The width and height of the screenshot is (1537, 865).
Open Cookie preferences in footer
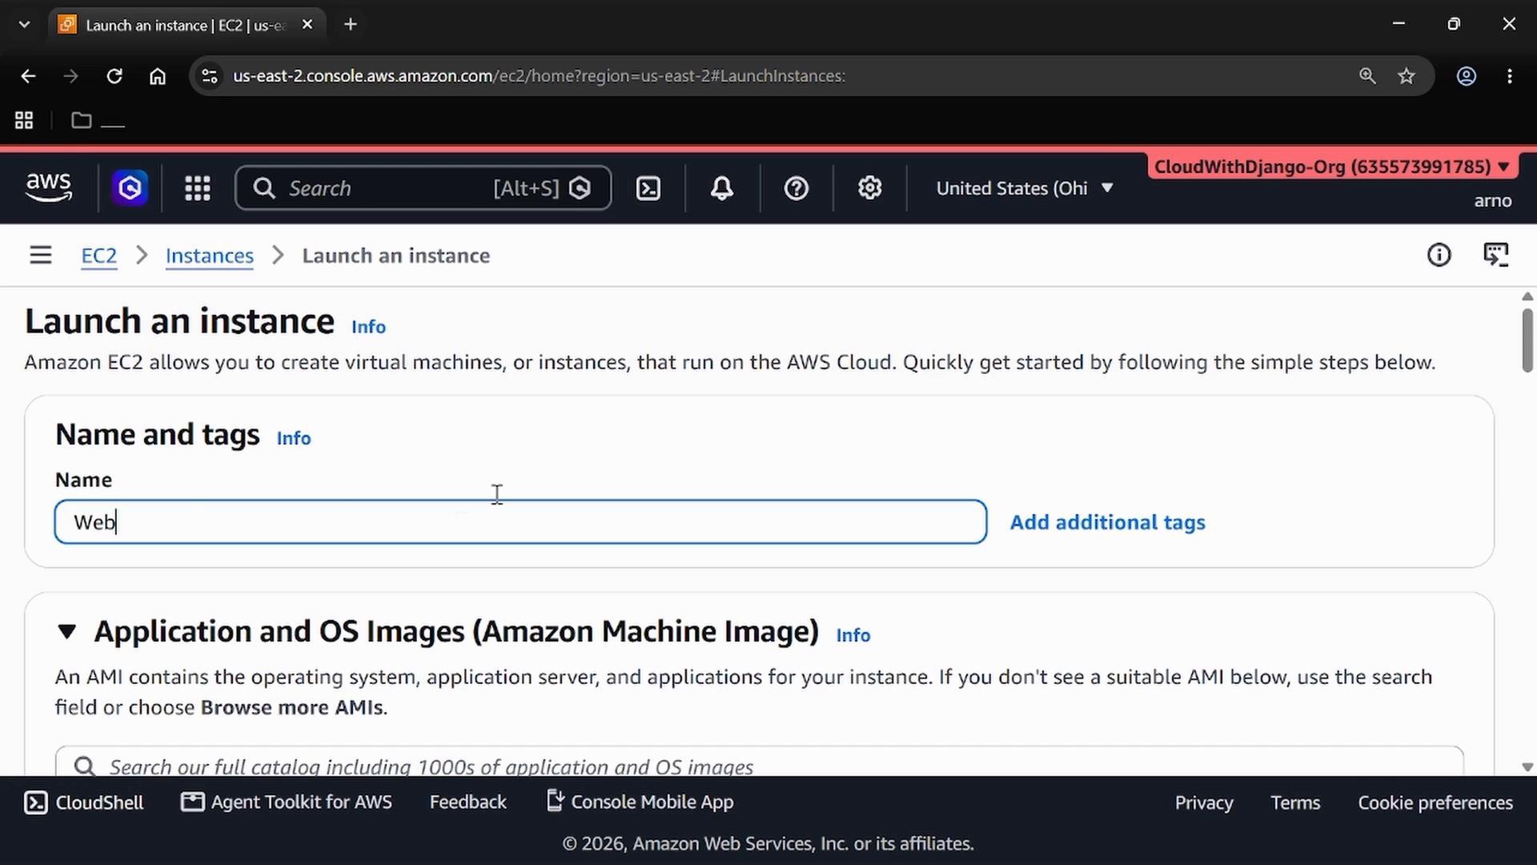1435,803
